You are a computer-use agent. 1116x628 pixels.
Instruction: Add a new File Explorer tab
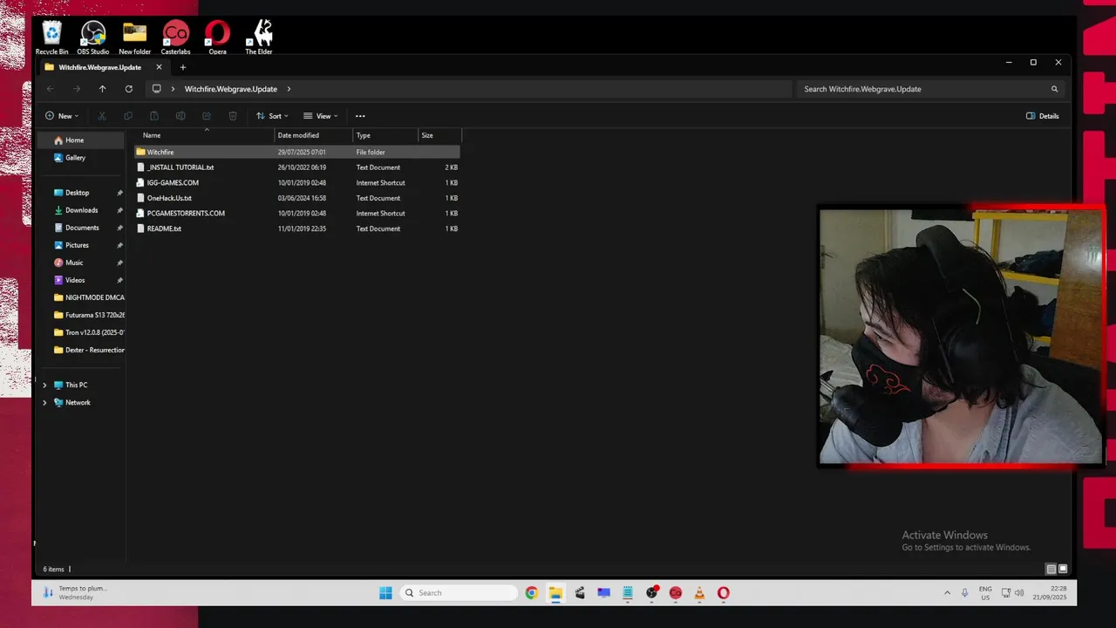tap(183, 67)
